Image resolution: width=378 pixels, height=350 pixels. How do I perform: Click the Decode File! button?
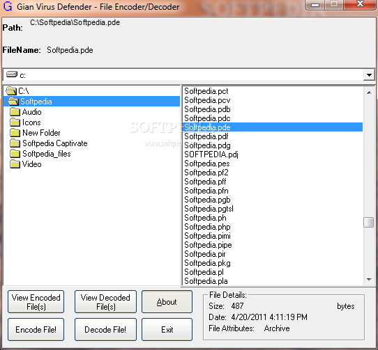(x=105, y=330)
